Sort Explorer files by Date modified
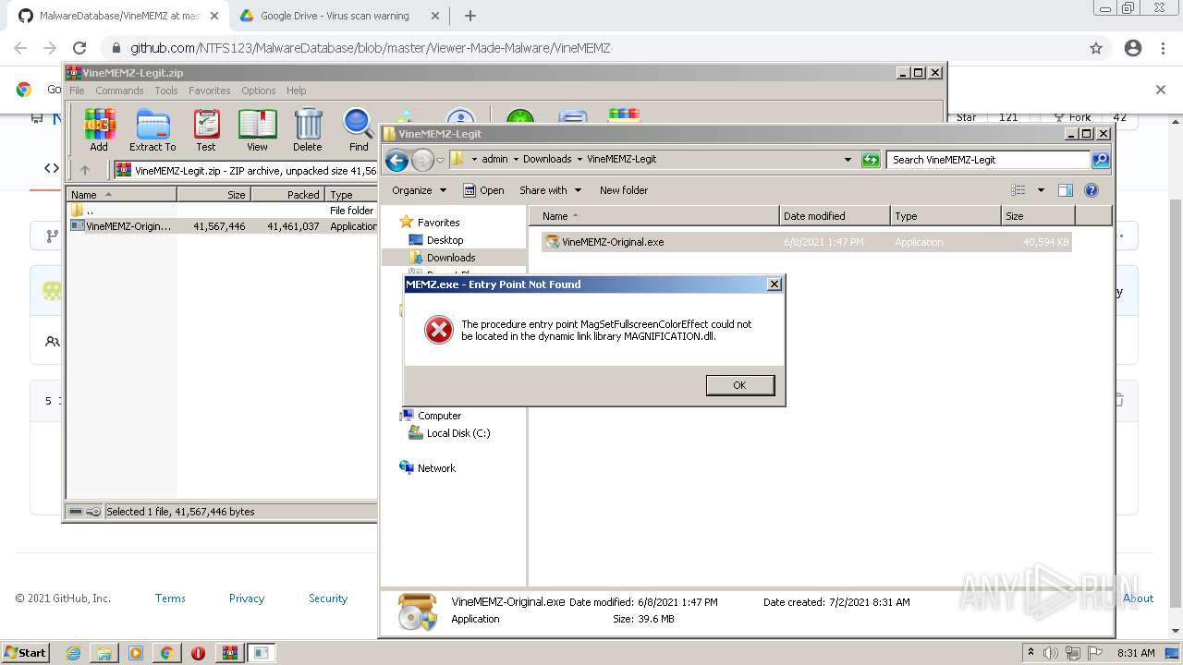 835,216
